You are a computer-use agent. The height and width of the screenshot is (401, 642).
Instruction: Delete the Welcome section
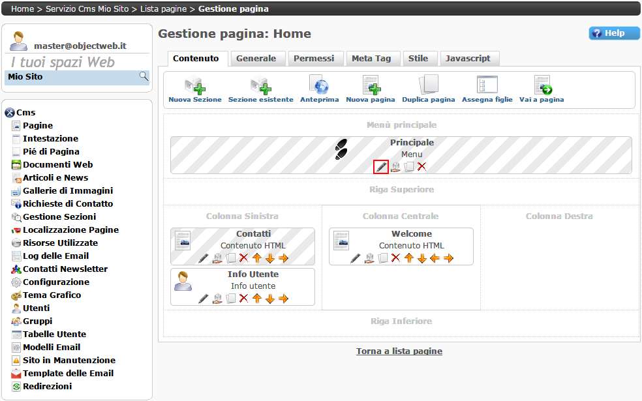tap(395, 258)
